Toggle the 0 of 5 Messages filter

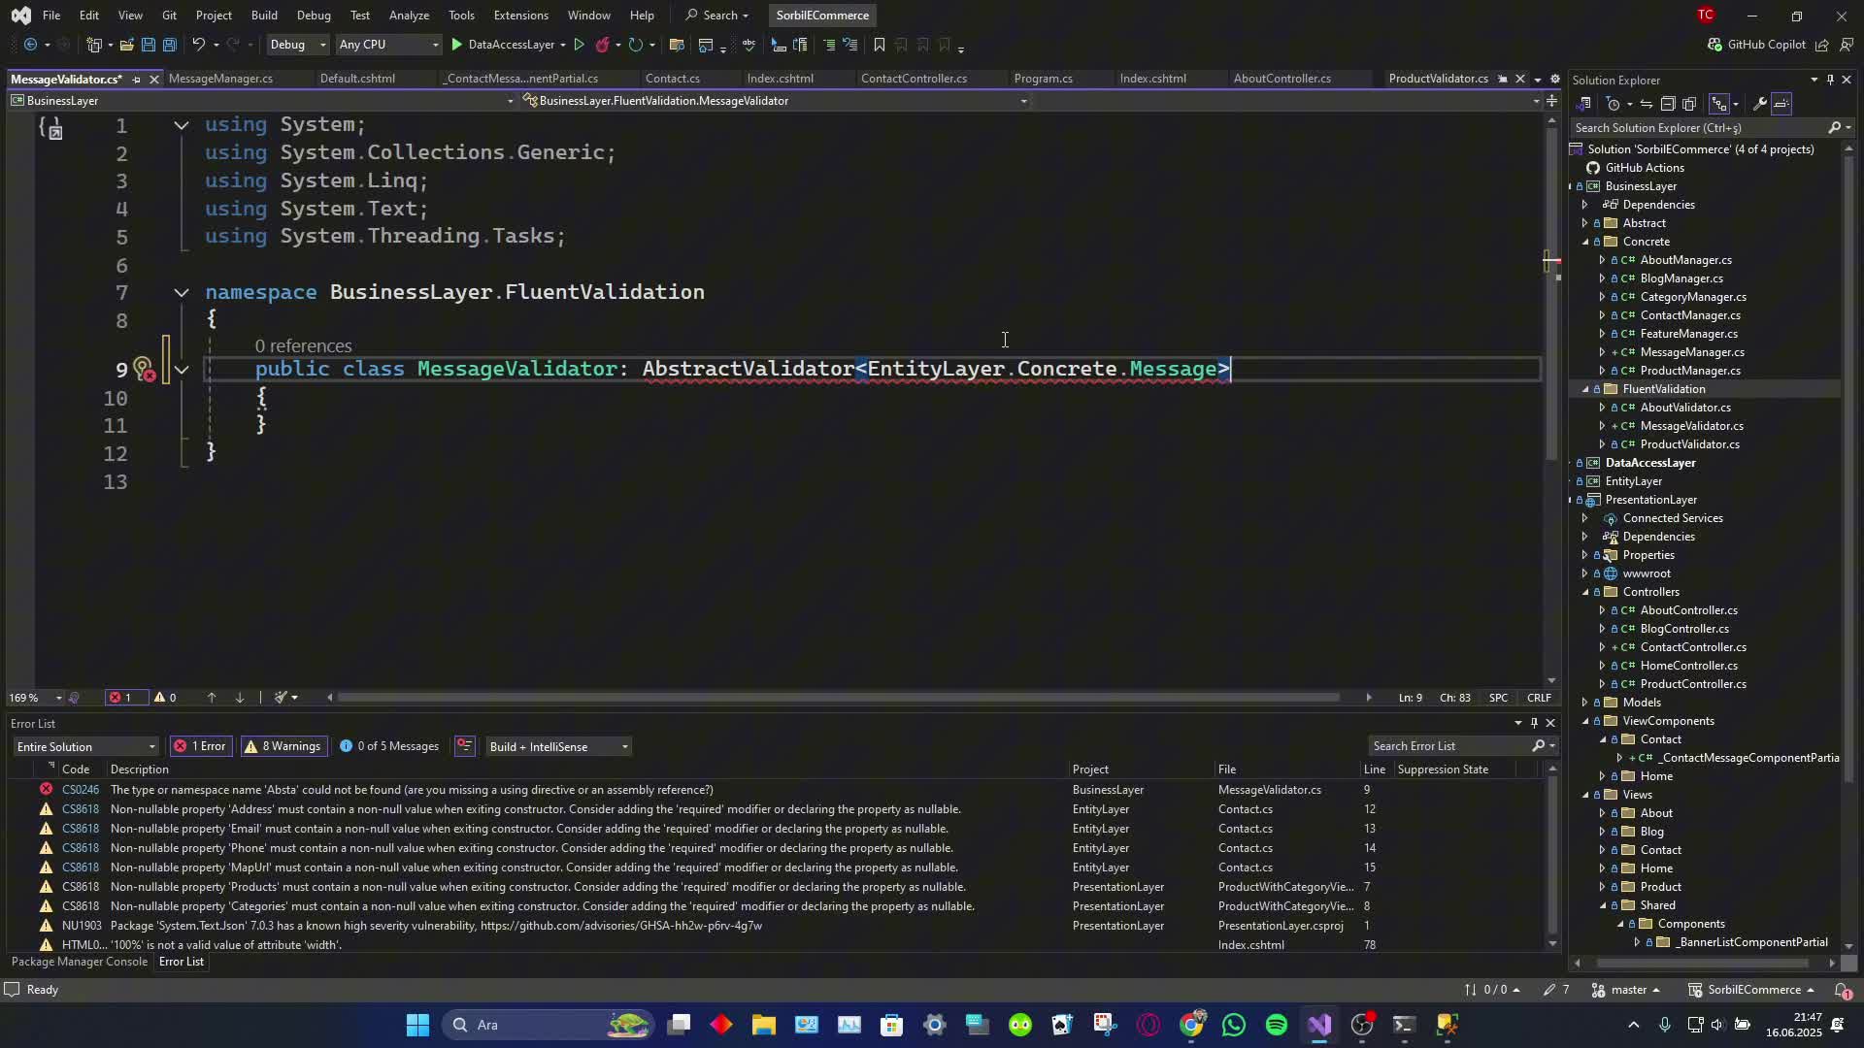click(390, 746)
